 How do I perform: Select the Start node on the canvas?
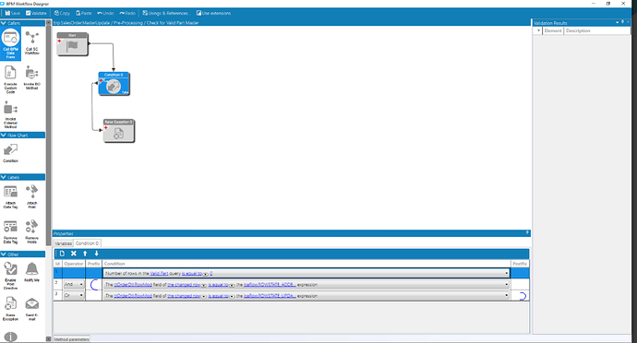pos(72,44)
